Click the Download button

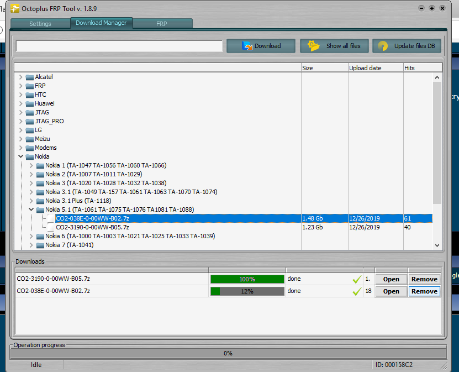(x=261, y=46)
